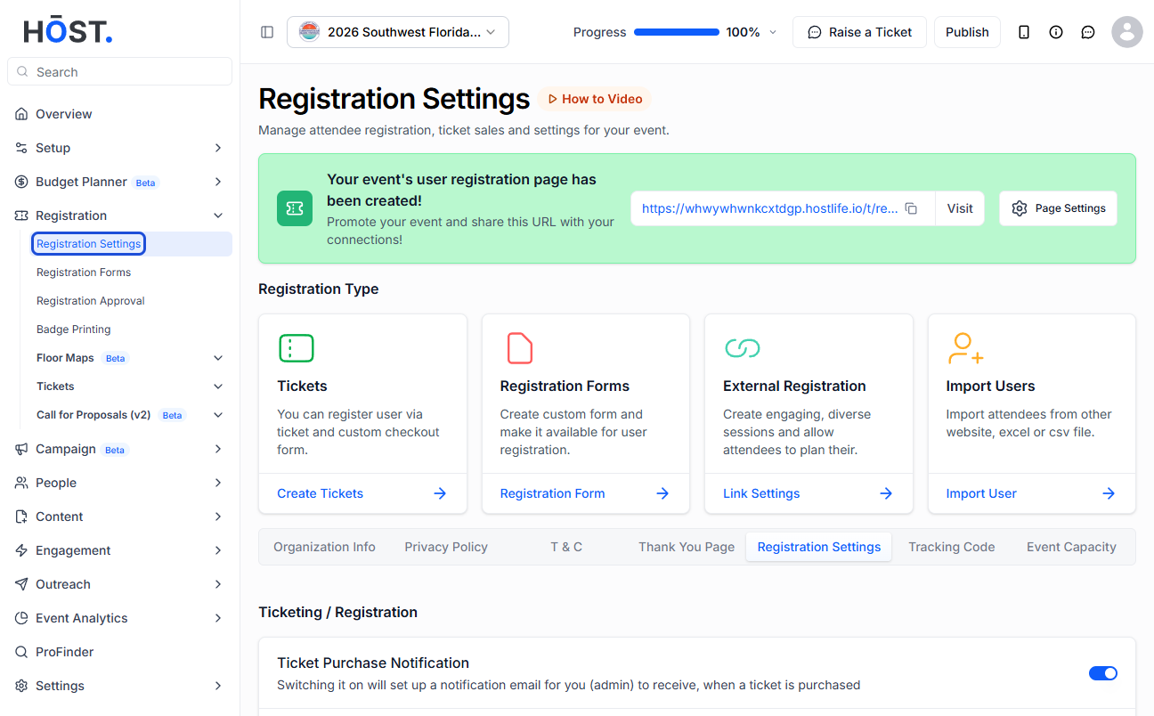Expand the Setup menu chevron
The image size is (1154, 716).
(218, 148)
